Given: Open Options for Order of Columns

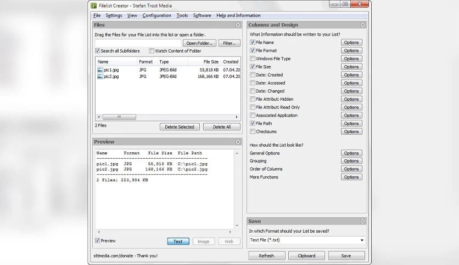Looking at the screenshot, I should point(351,169).
